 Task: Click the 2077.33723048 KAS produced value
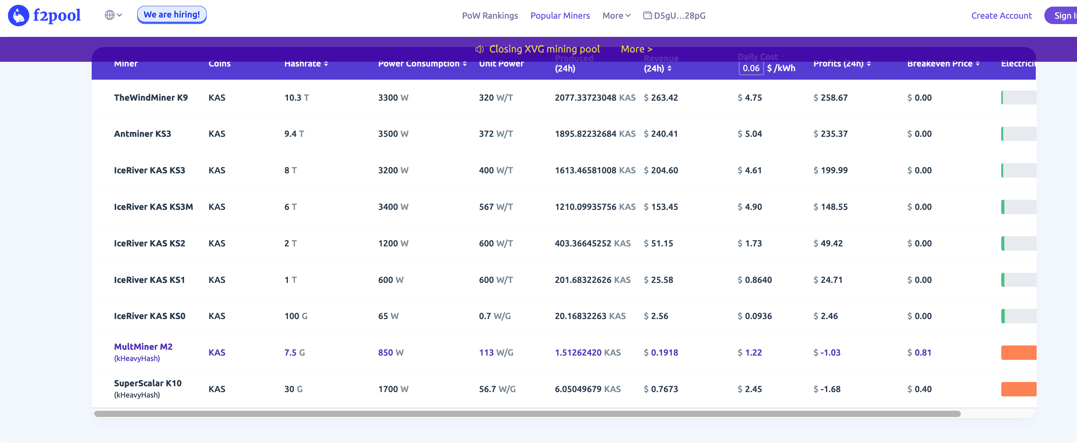pos(594,98)
